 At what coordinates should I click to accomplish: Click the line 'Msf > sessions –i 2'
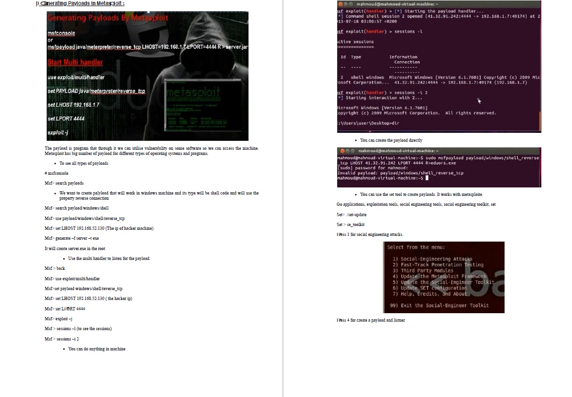click(62, 339)
